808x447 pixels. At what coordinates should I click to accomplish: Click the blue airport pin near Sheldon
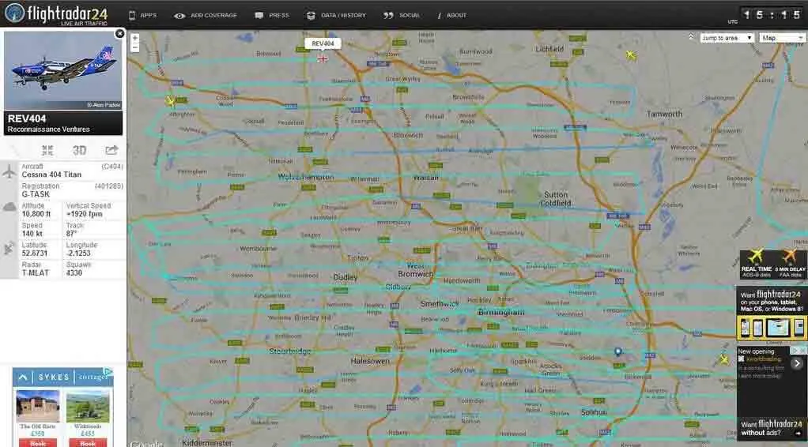(x=617, y=353)
